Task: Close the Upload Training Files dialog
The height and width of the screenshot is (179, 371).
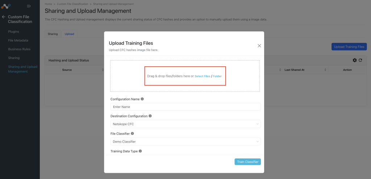Action: click(259, 46)
